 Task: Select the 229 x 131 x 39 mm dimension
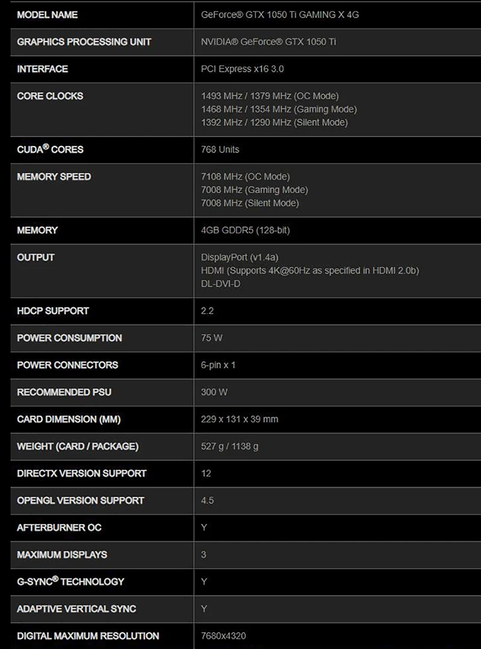tap(239, 419)
